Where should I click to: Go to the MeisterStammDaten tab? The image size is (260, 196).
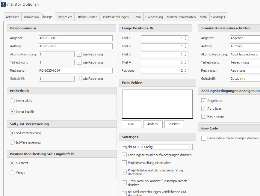pos(181,17)
